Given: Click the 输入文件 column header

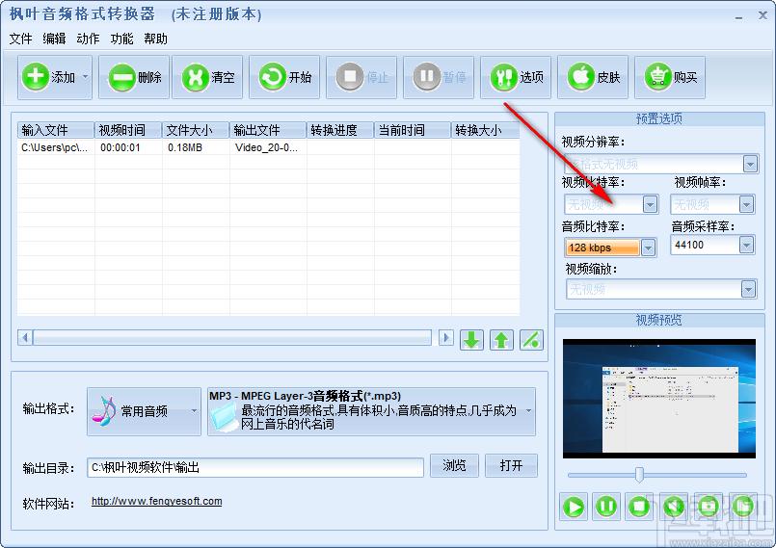Looking at the screenshot, I should (56, 130).
